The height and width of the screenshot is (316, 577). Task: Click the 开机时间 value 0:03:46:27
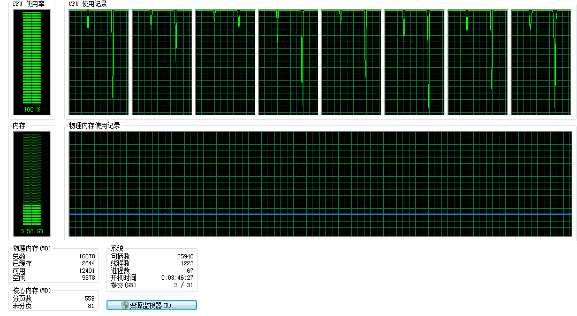point(177,278)
